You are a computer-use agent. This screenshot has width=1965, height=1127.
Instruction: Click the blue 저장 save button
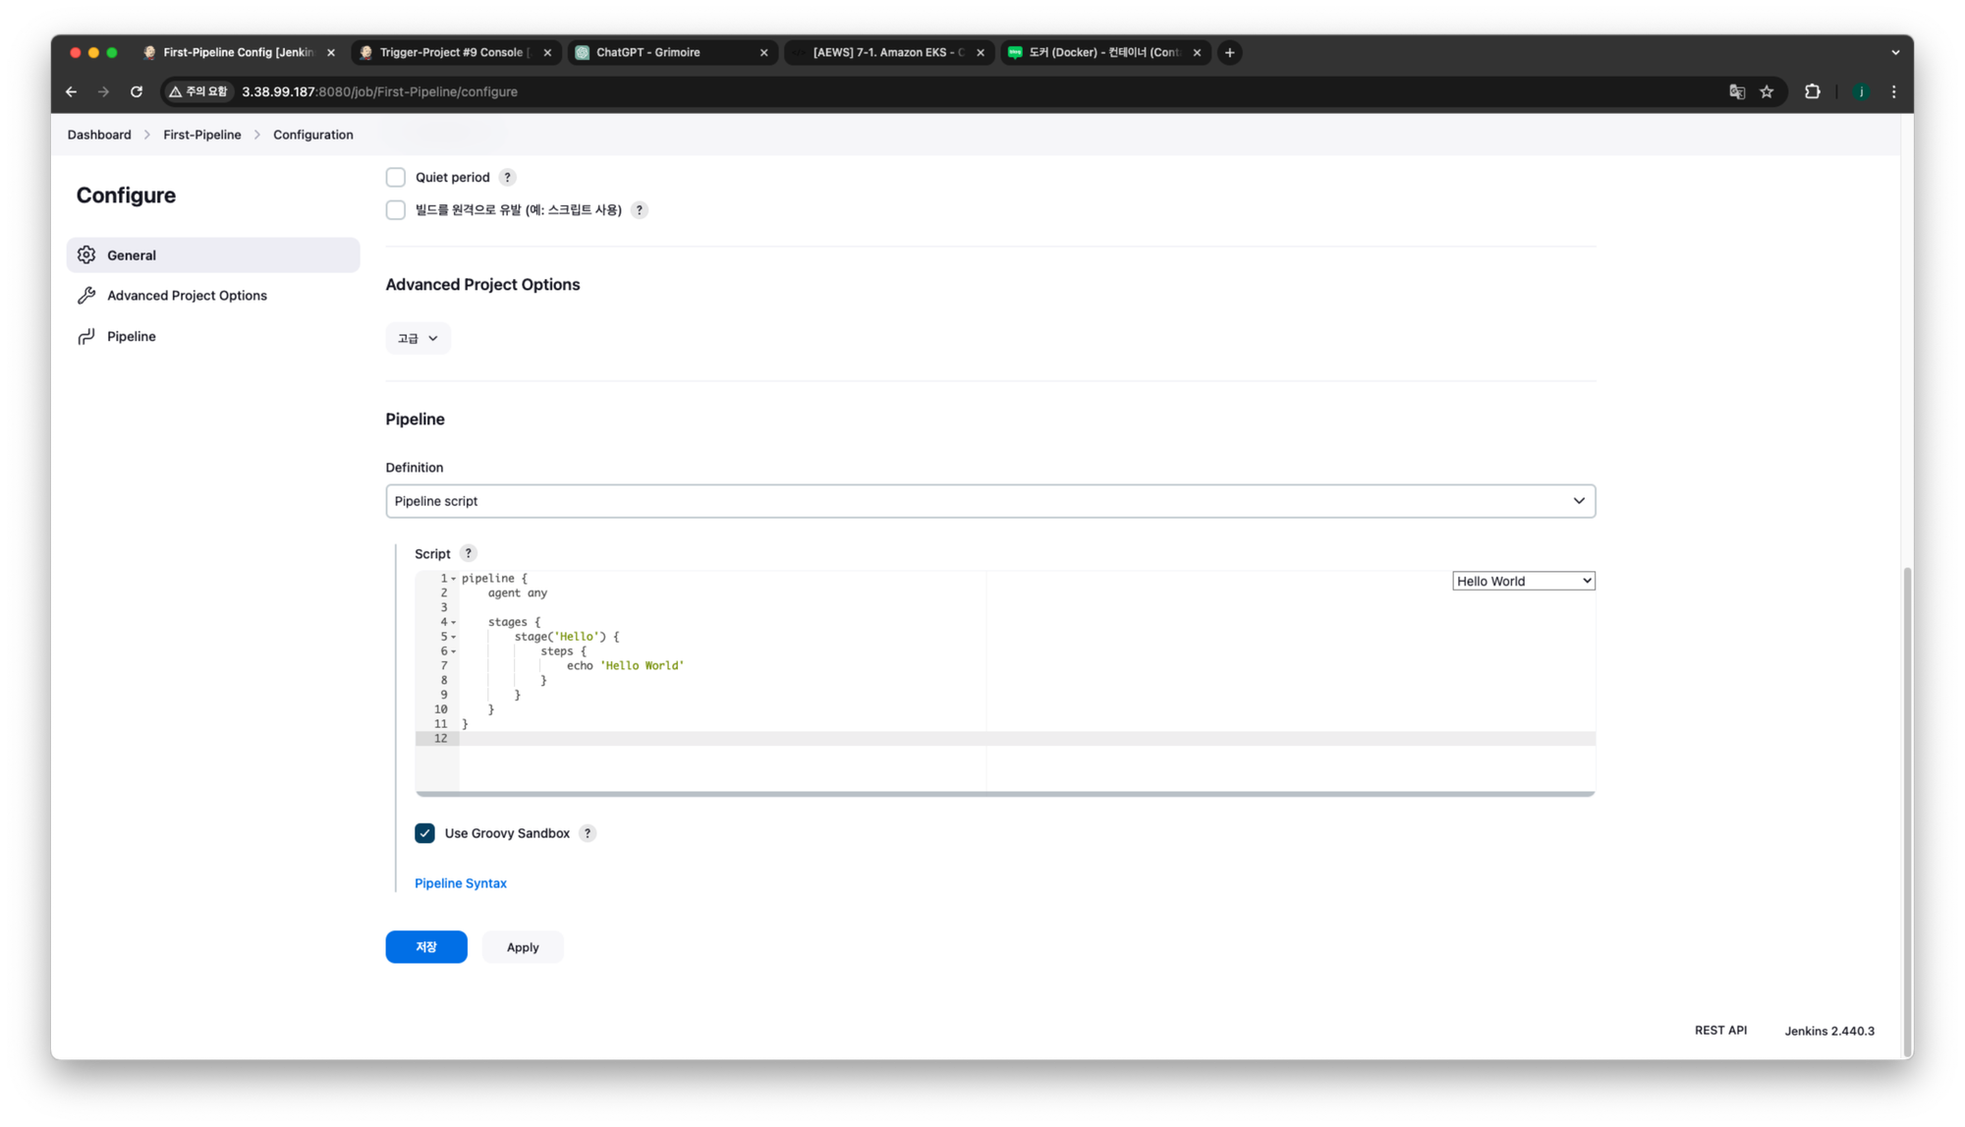425,947
